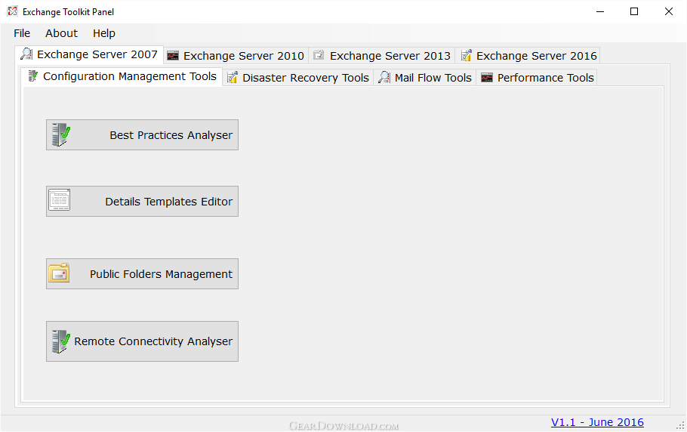687x432 pixels.
Task: Click the server icon on Configuration Management Tools tab
Action: (x=33, y=76)
